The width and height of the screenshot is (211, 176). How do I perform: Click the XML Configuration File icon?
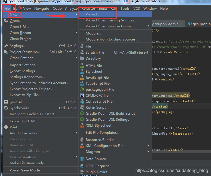point(82,145)
